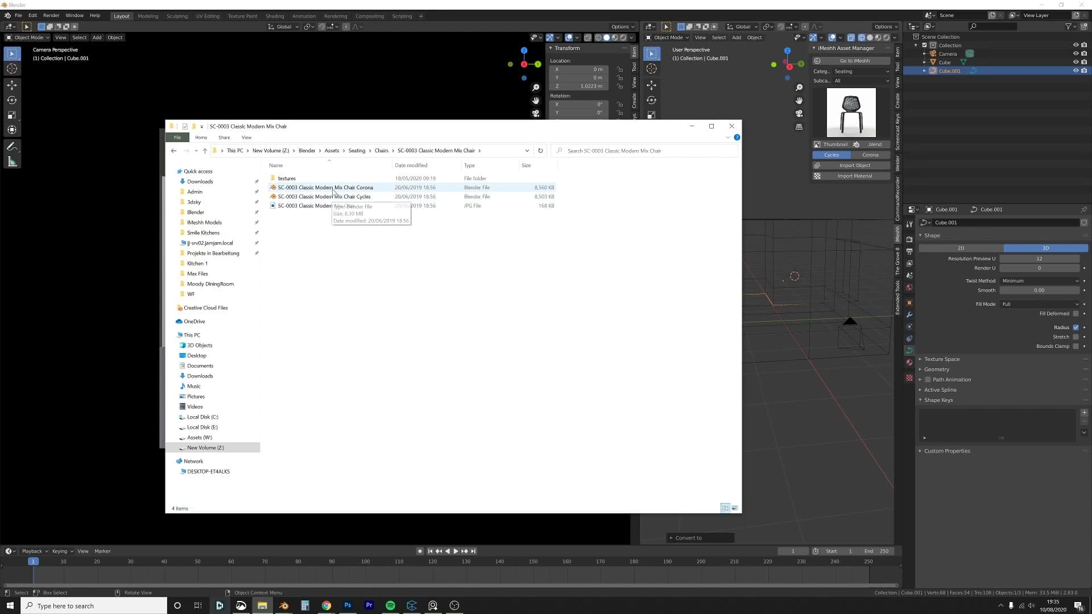Expand the Custom Properties panel

[x=947, y=451]
